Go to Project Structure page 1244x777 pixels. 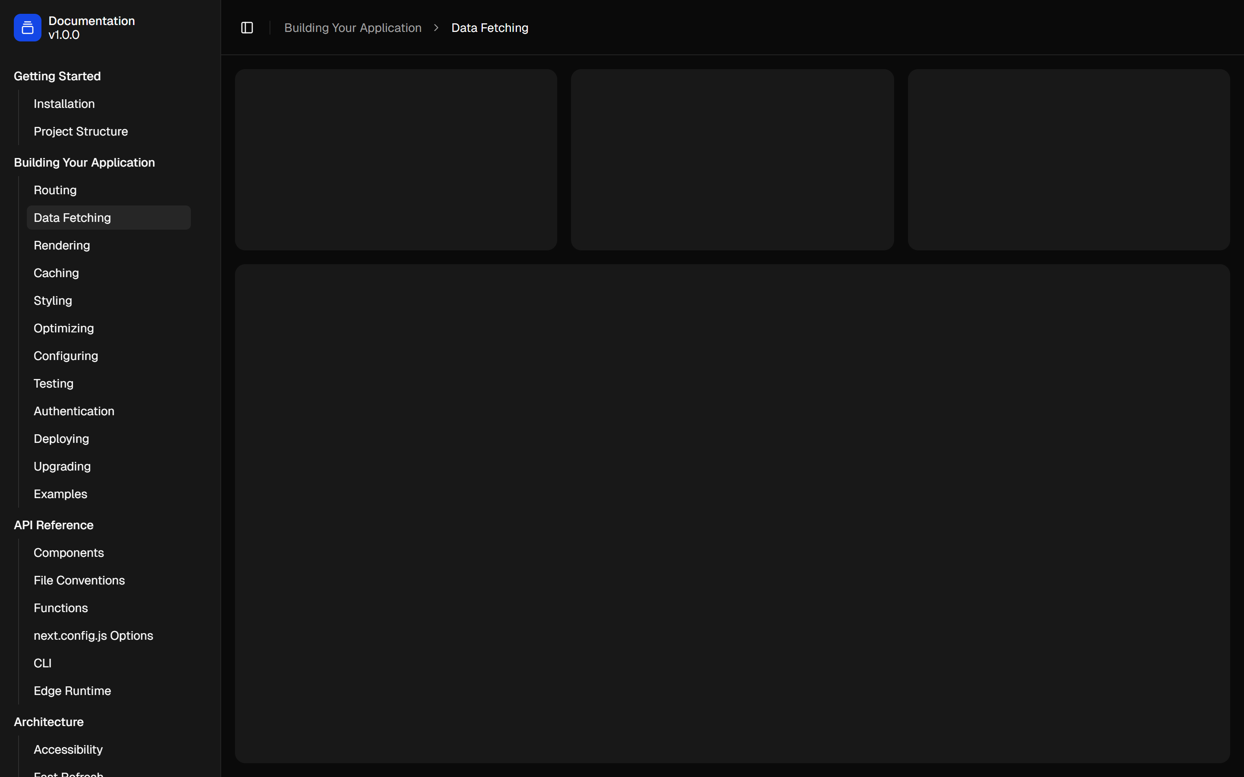(x=81, y=132)
